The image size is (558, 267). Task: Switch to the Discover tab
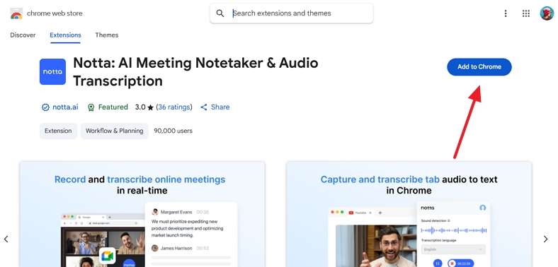23,35
